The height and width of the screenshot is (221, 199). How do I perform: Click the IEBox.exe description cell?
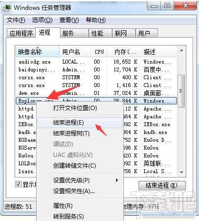coord(157,124)
